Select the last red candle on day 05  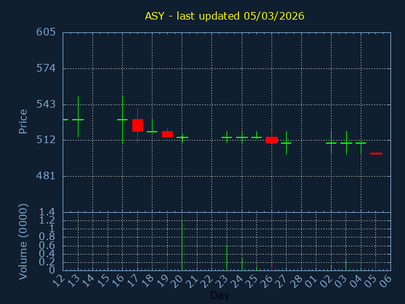pos(376,153)
